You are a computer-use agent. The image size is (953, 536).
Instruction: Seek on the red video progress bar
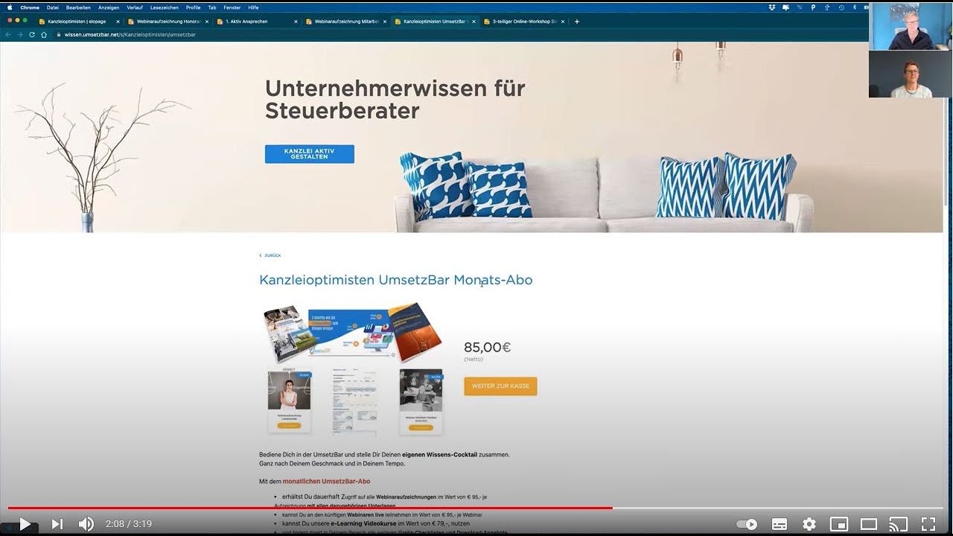tap(310, 508)
